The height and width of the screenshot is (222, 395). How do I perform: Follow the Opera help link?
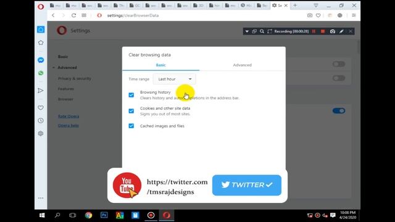point(69,125)
